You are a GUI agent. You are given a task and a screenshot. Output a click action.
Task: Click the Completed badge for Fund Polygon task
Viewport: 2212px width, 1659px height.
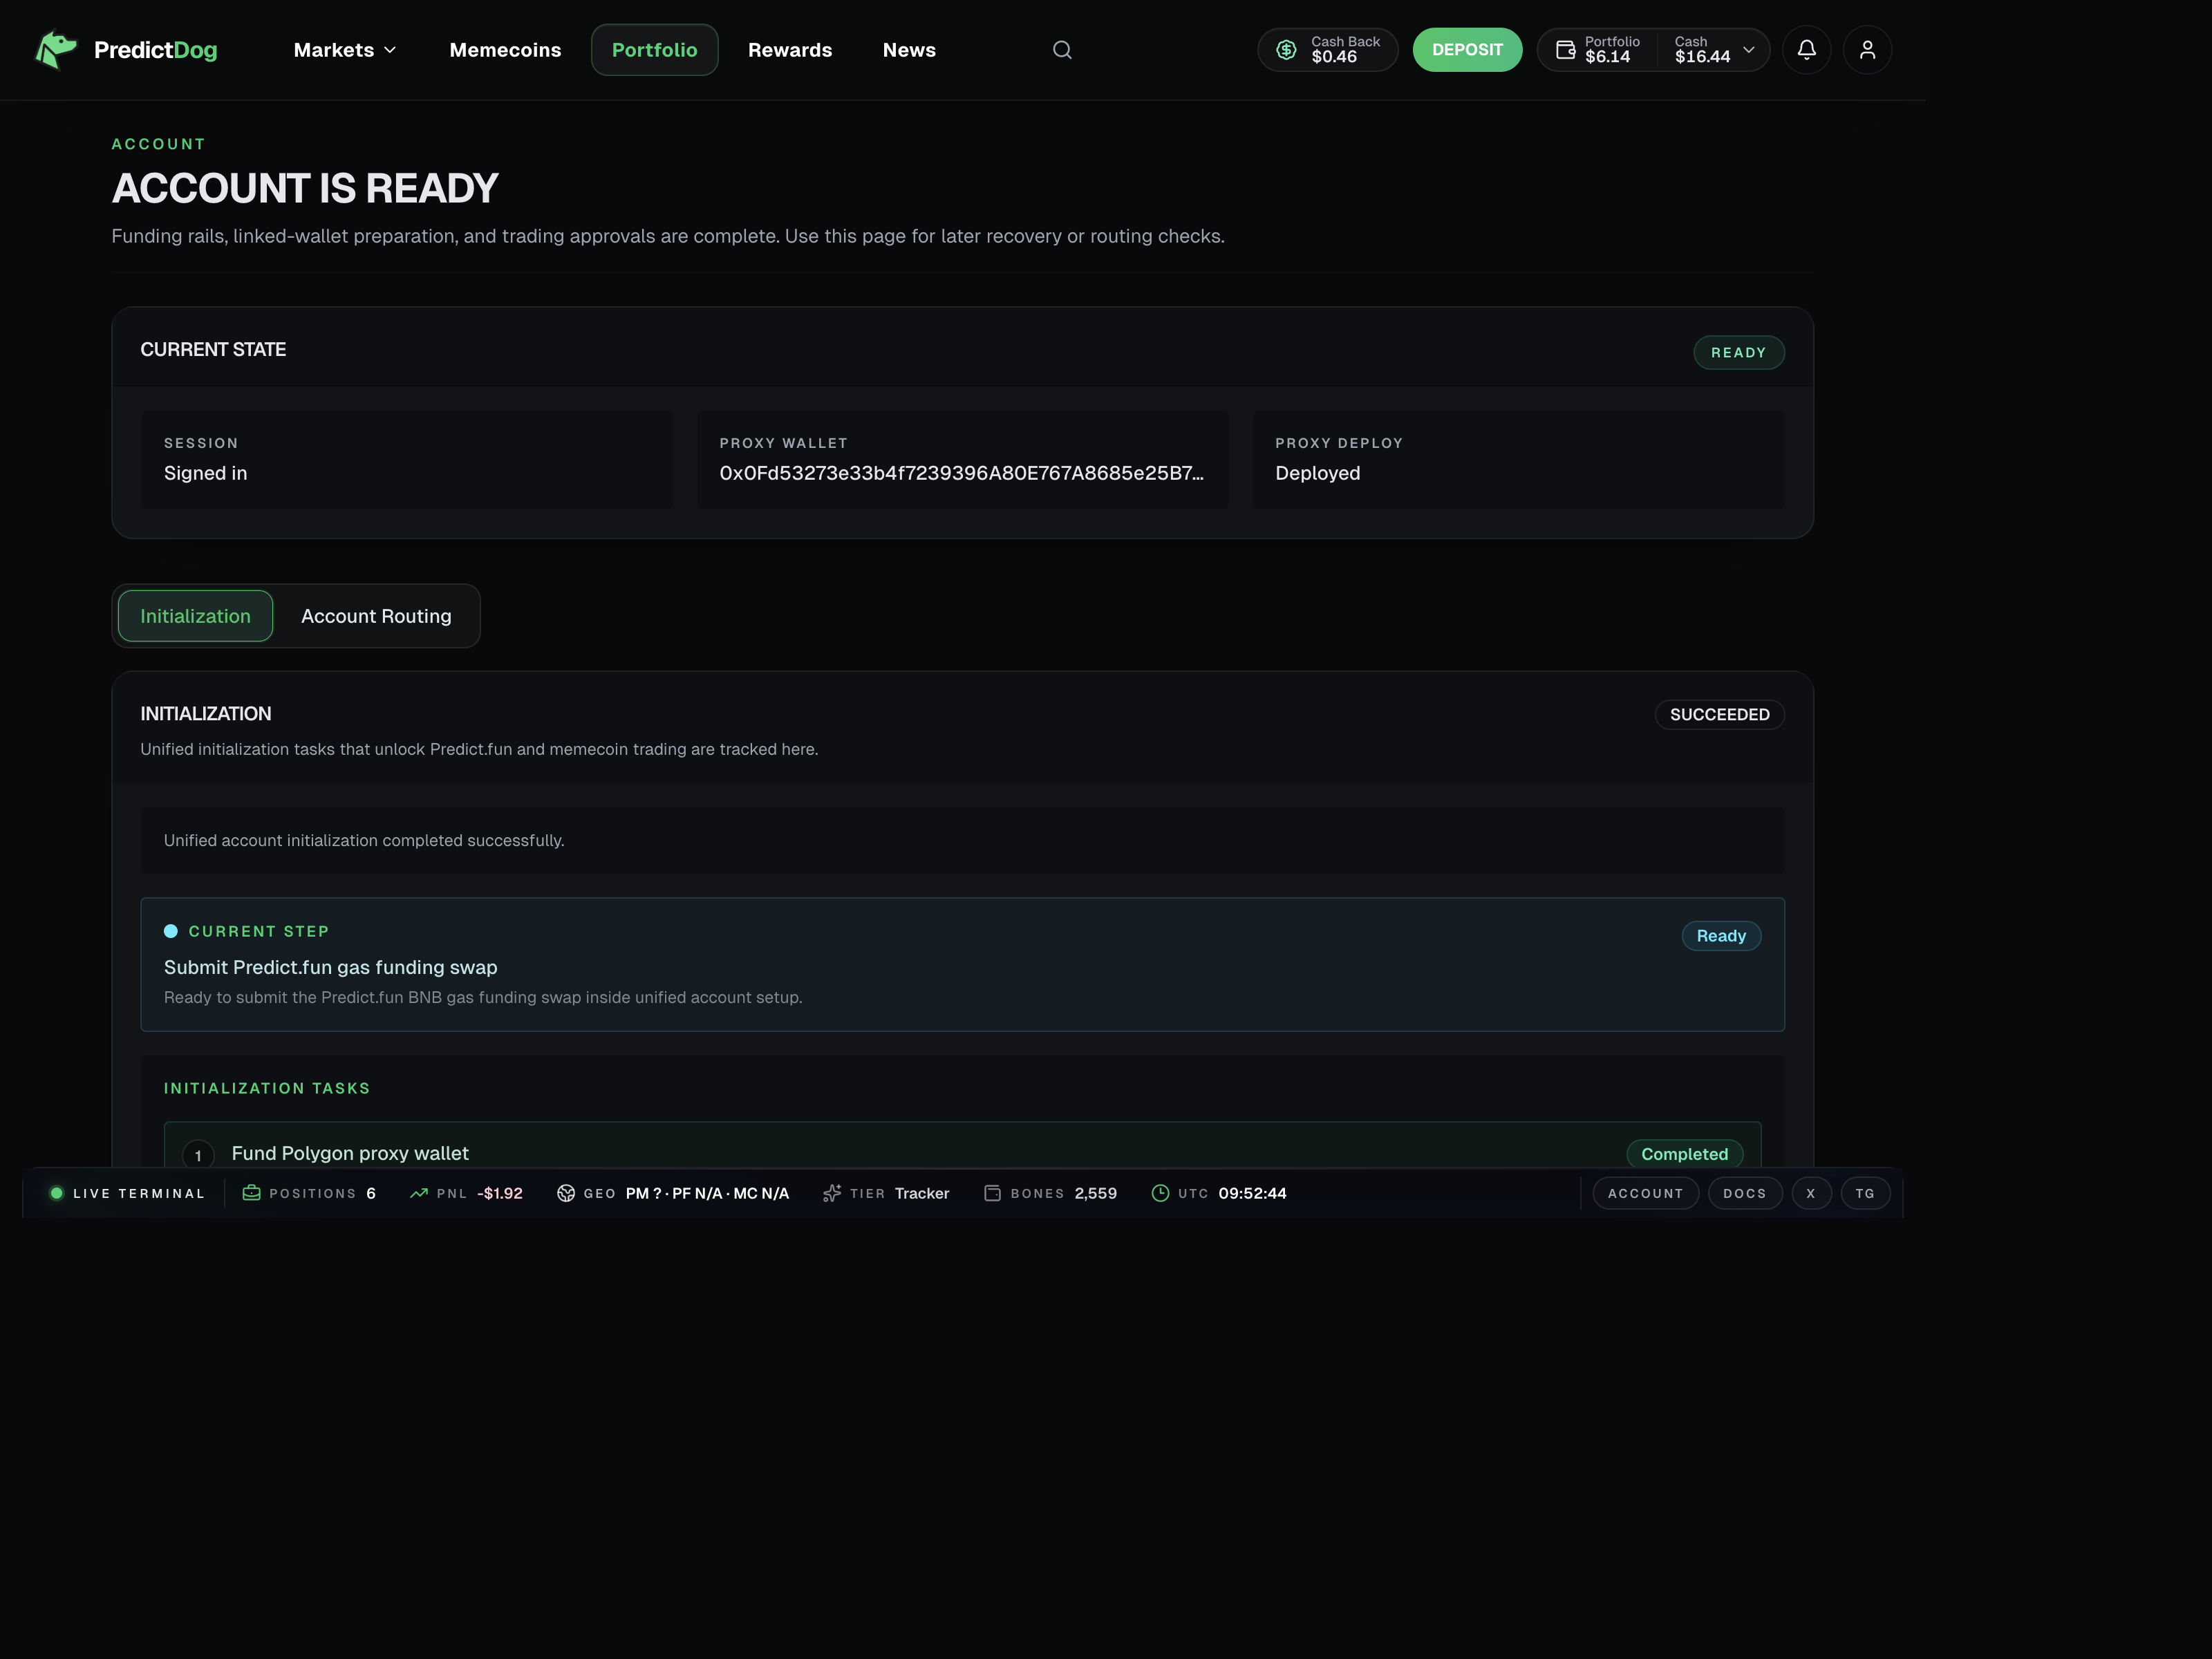(1684, 1154)
